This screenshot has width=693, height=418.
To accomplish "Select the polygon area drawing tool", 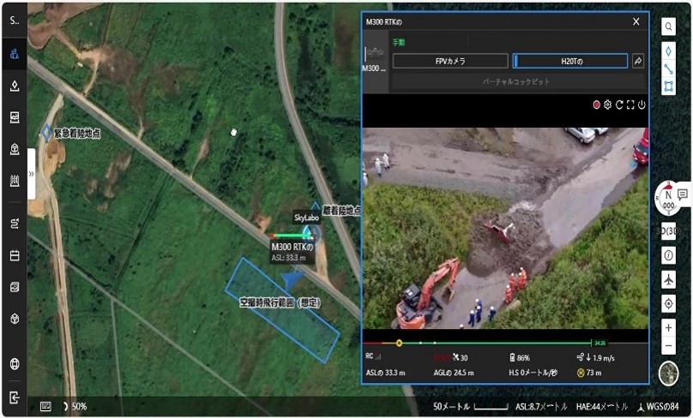I will point(668,87).
